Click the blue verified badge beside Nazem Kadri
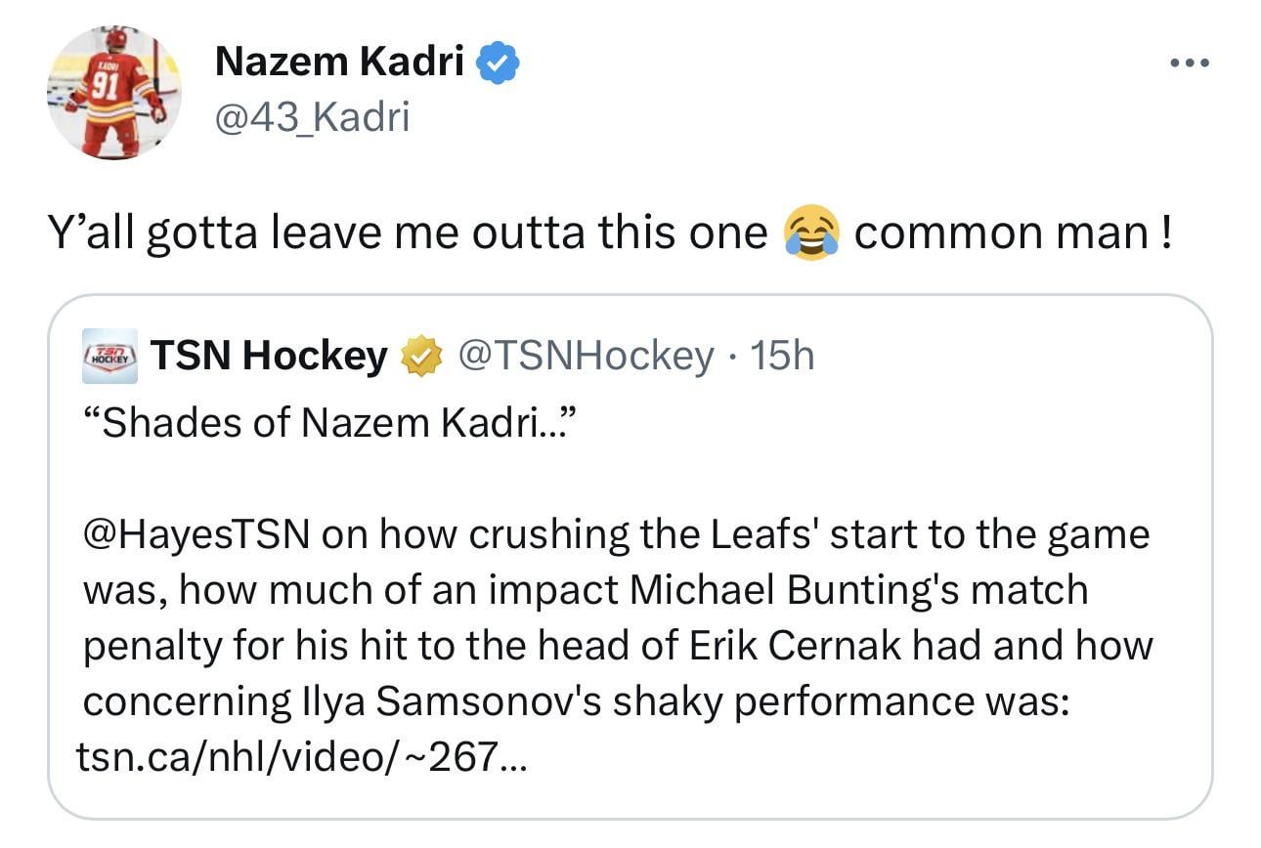The image size is (1261, 848). (498, 64)
